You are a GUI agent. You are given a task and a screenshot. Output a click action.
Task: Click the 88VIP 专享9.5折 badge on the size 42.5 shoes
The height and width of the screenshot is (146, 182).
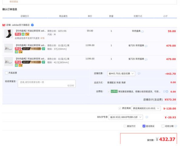(x=32, y=62)
